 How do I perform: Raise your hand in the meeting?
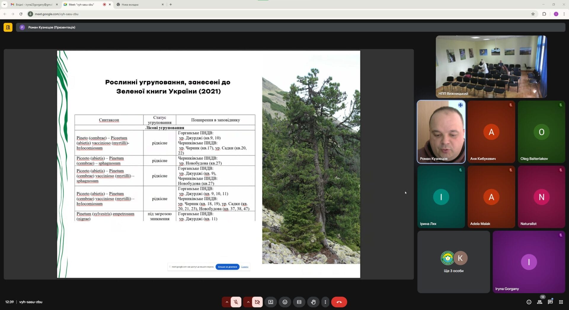[x=313, y=302]
